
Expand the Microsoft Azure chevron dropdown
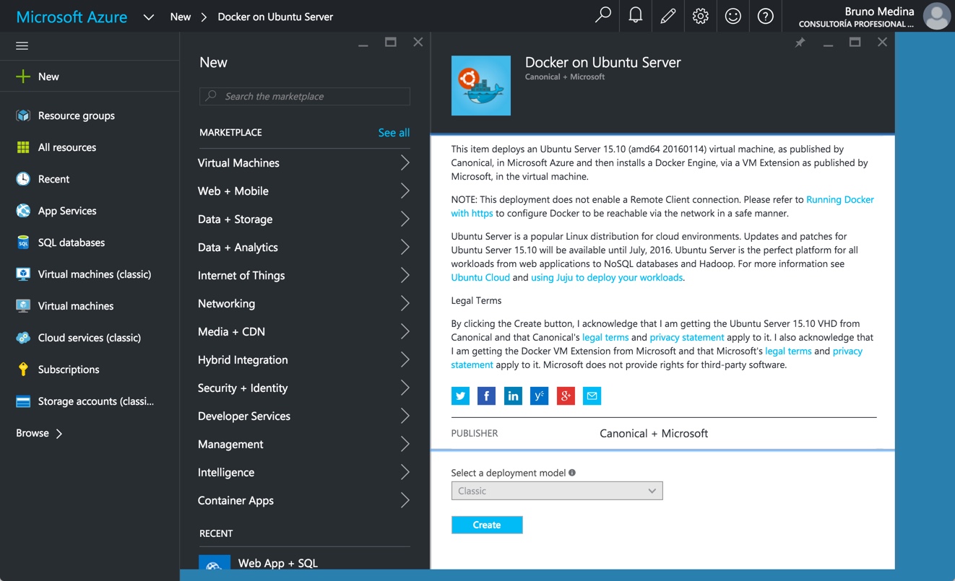click(x=149, y=17)
